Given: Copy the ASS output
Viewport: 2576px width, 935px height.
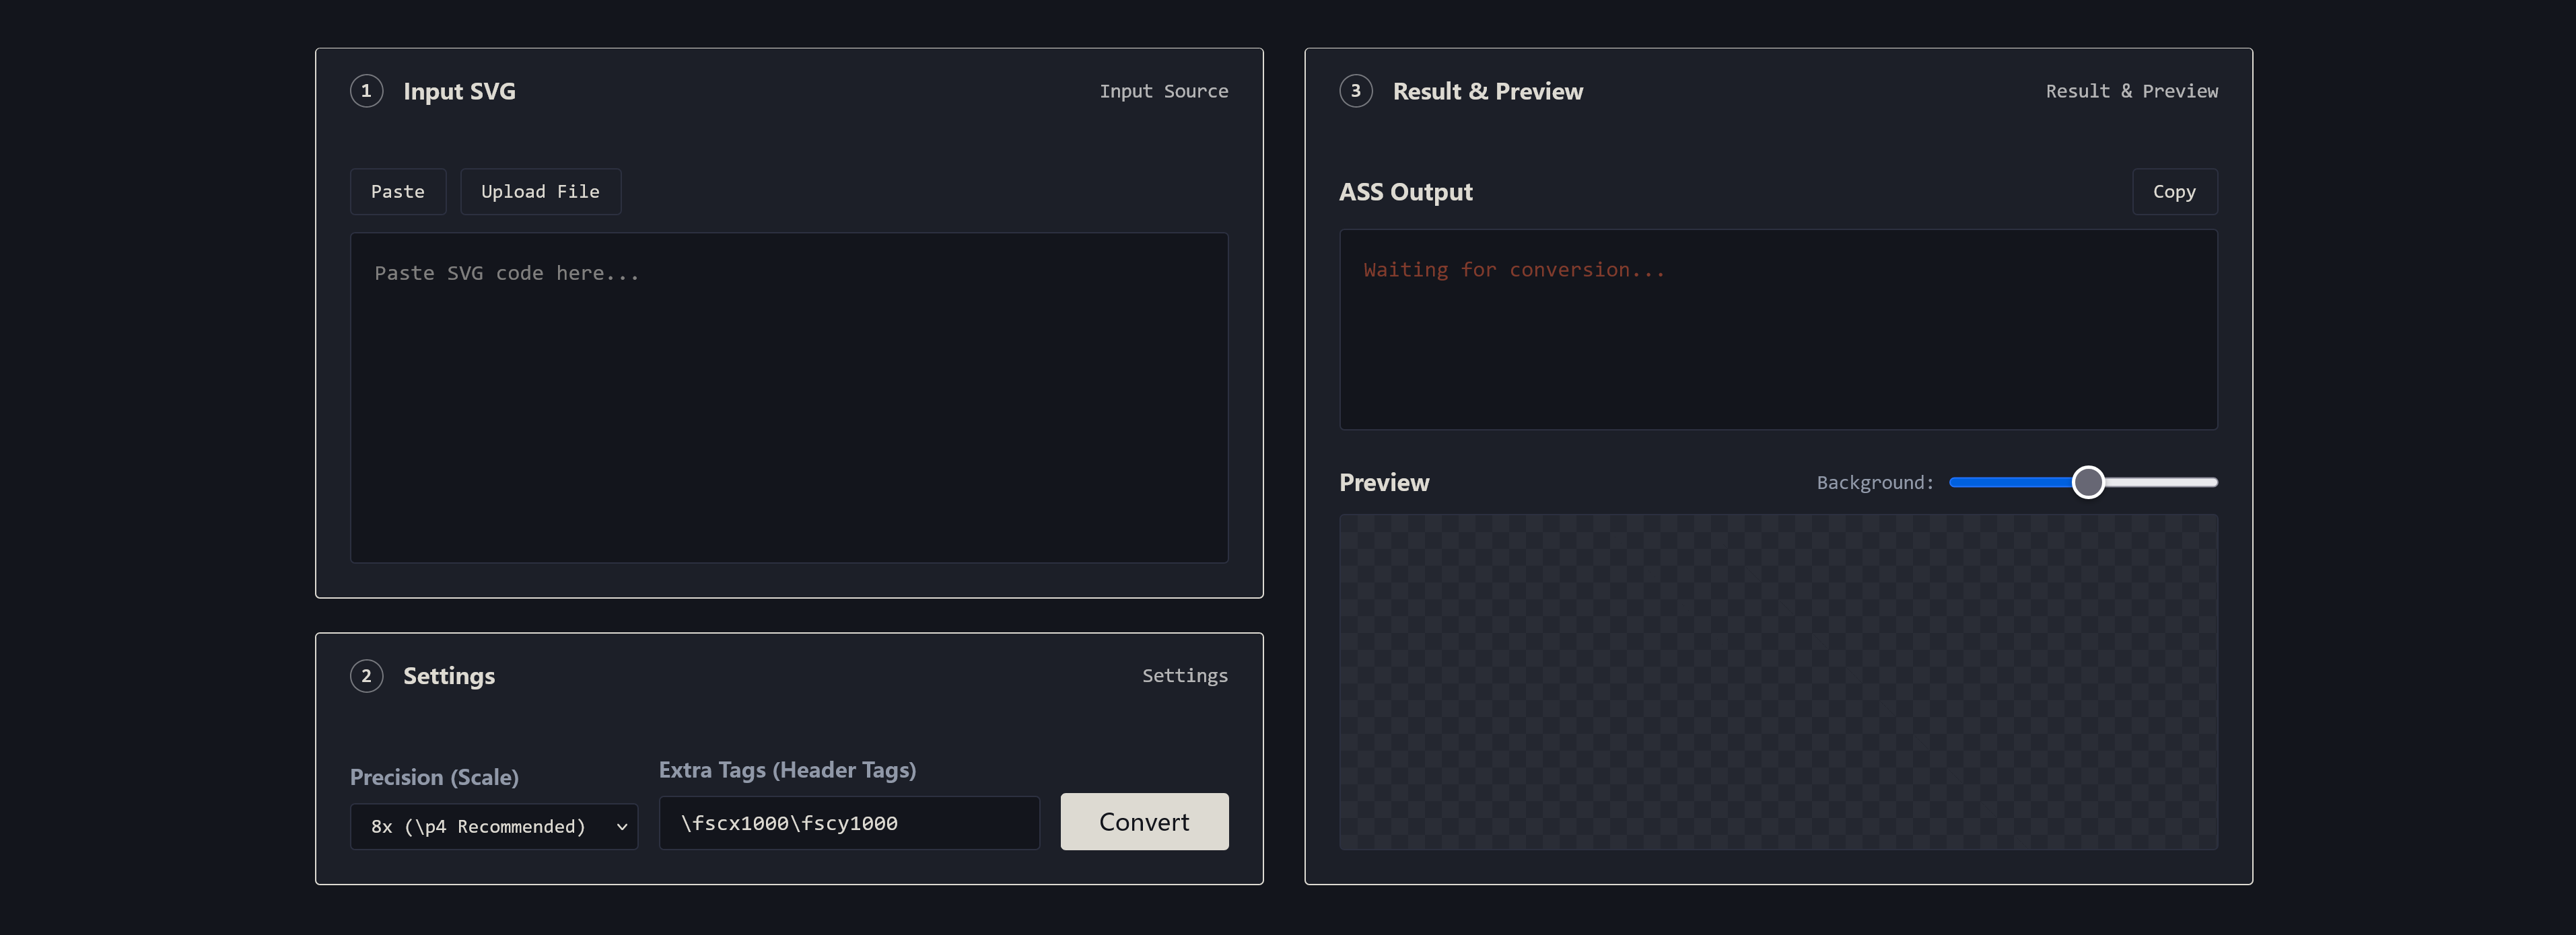Looking at the screenshot, I should click(x=2174, y=192).
